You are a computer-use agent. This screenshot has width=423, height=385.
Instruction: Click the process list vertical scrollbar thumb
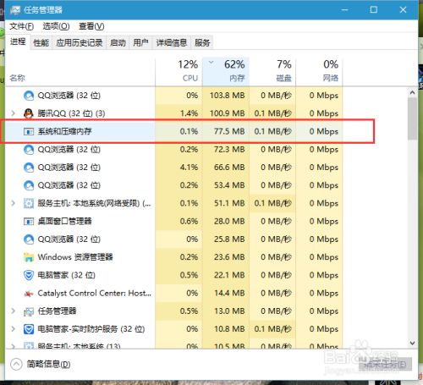tap(412, 118)
